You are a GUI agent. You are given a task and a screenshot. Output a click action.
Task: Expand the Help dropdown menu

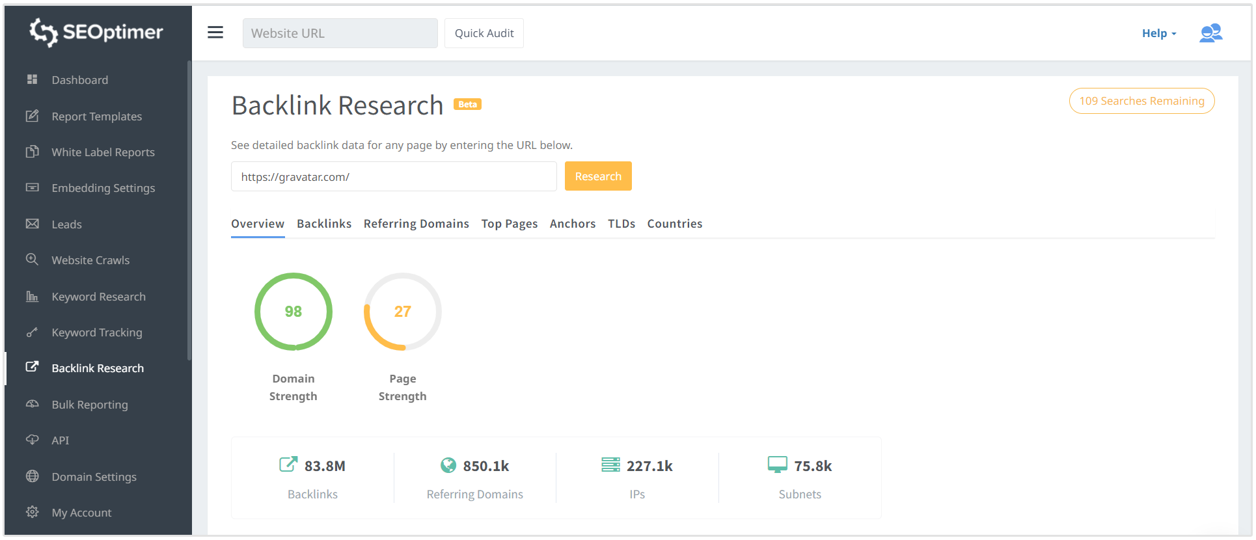[1158, 33]
